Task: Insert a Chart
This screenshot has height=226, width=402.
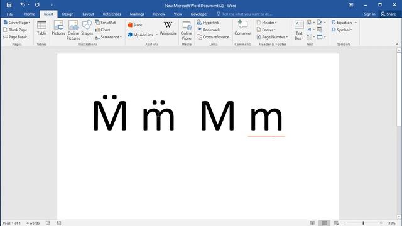Action: tap(102, 30)
